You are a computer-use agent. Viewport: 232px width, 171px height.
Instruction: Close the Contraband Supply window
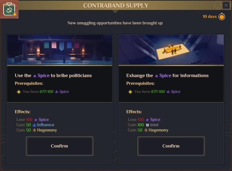(x=226, y=5)
